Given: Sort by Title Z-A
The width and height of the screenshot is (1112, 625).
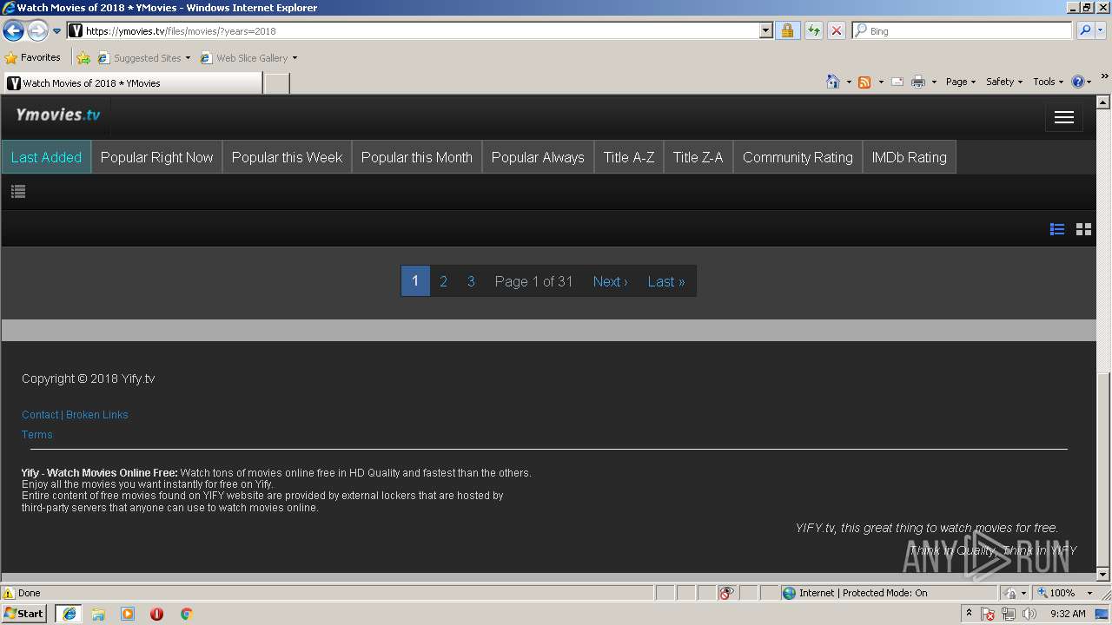Looking at the screenshot, I should pos(698,157).
